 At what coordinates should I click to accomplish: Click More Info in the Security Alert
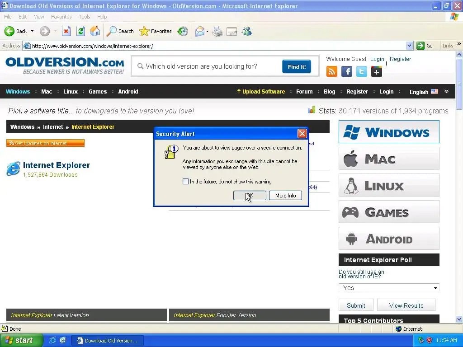(x=285, y=195)
